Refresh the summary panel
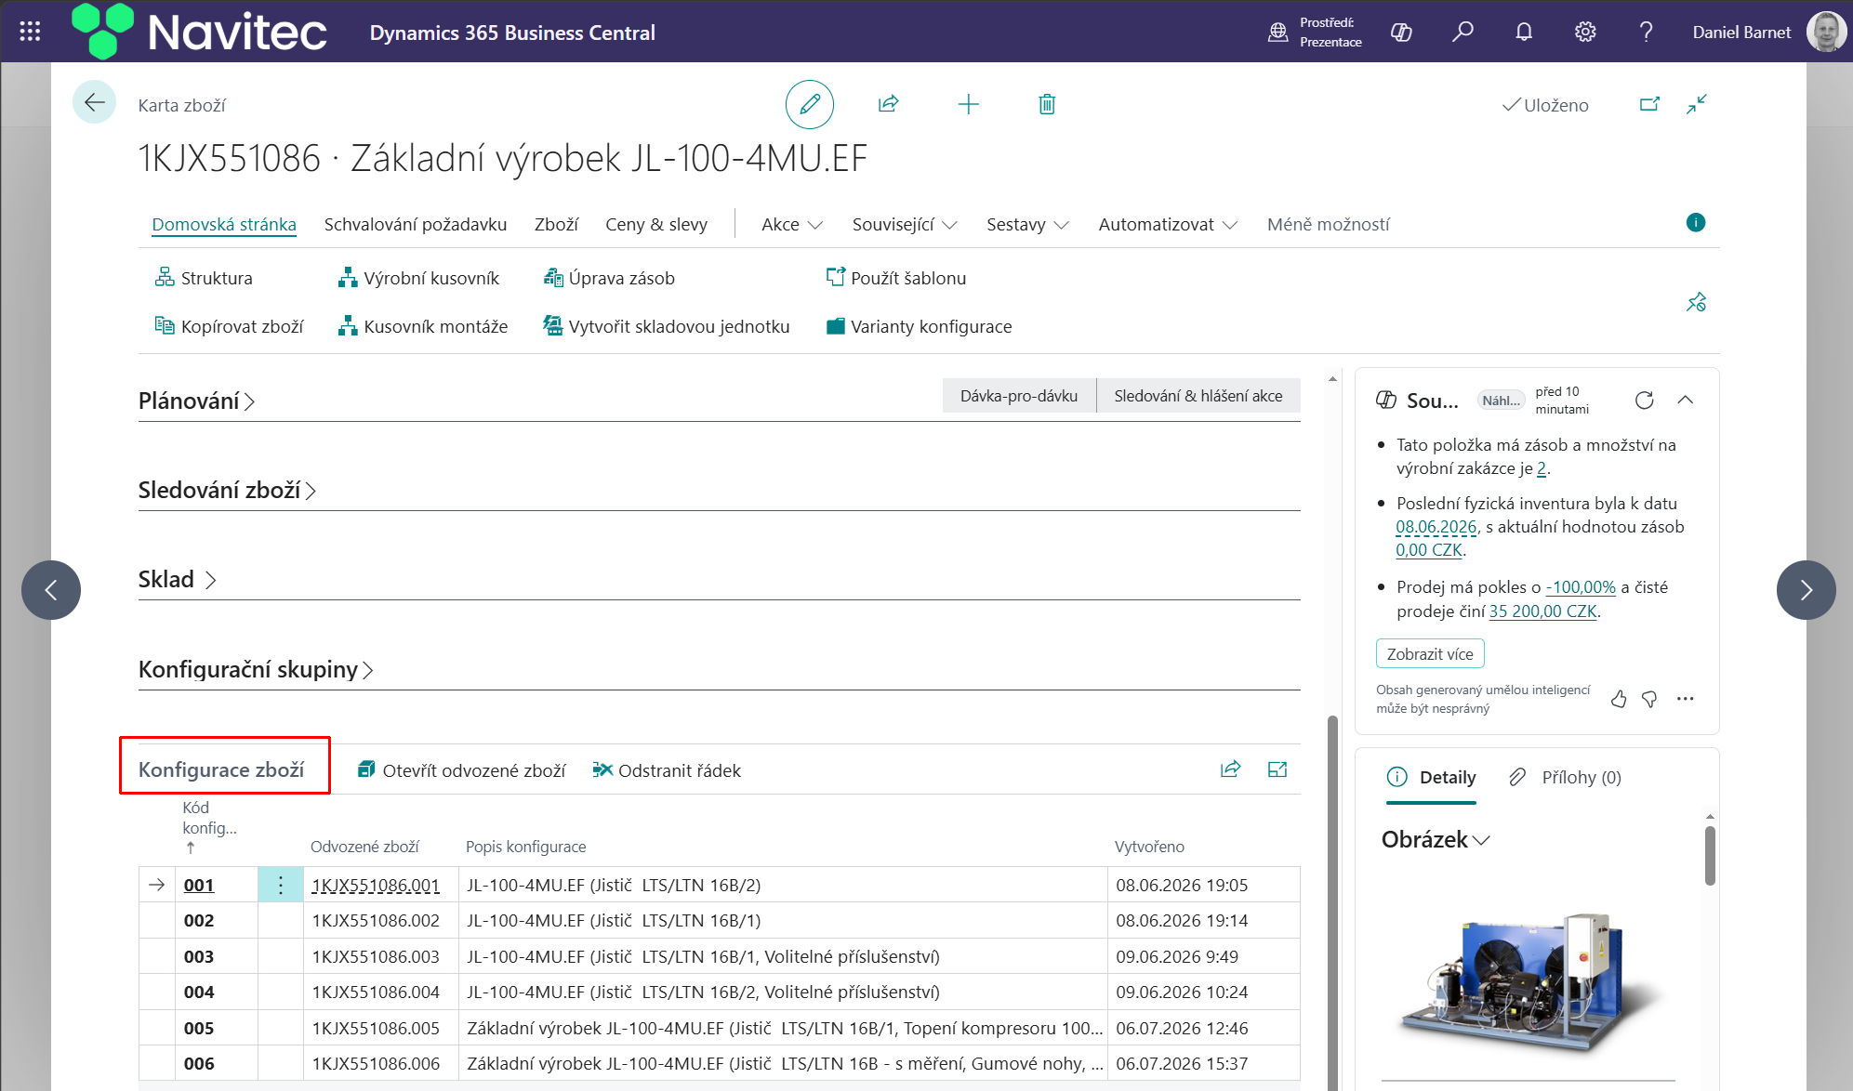The image size is (1853, 1091). click(1644, 400)
